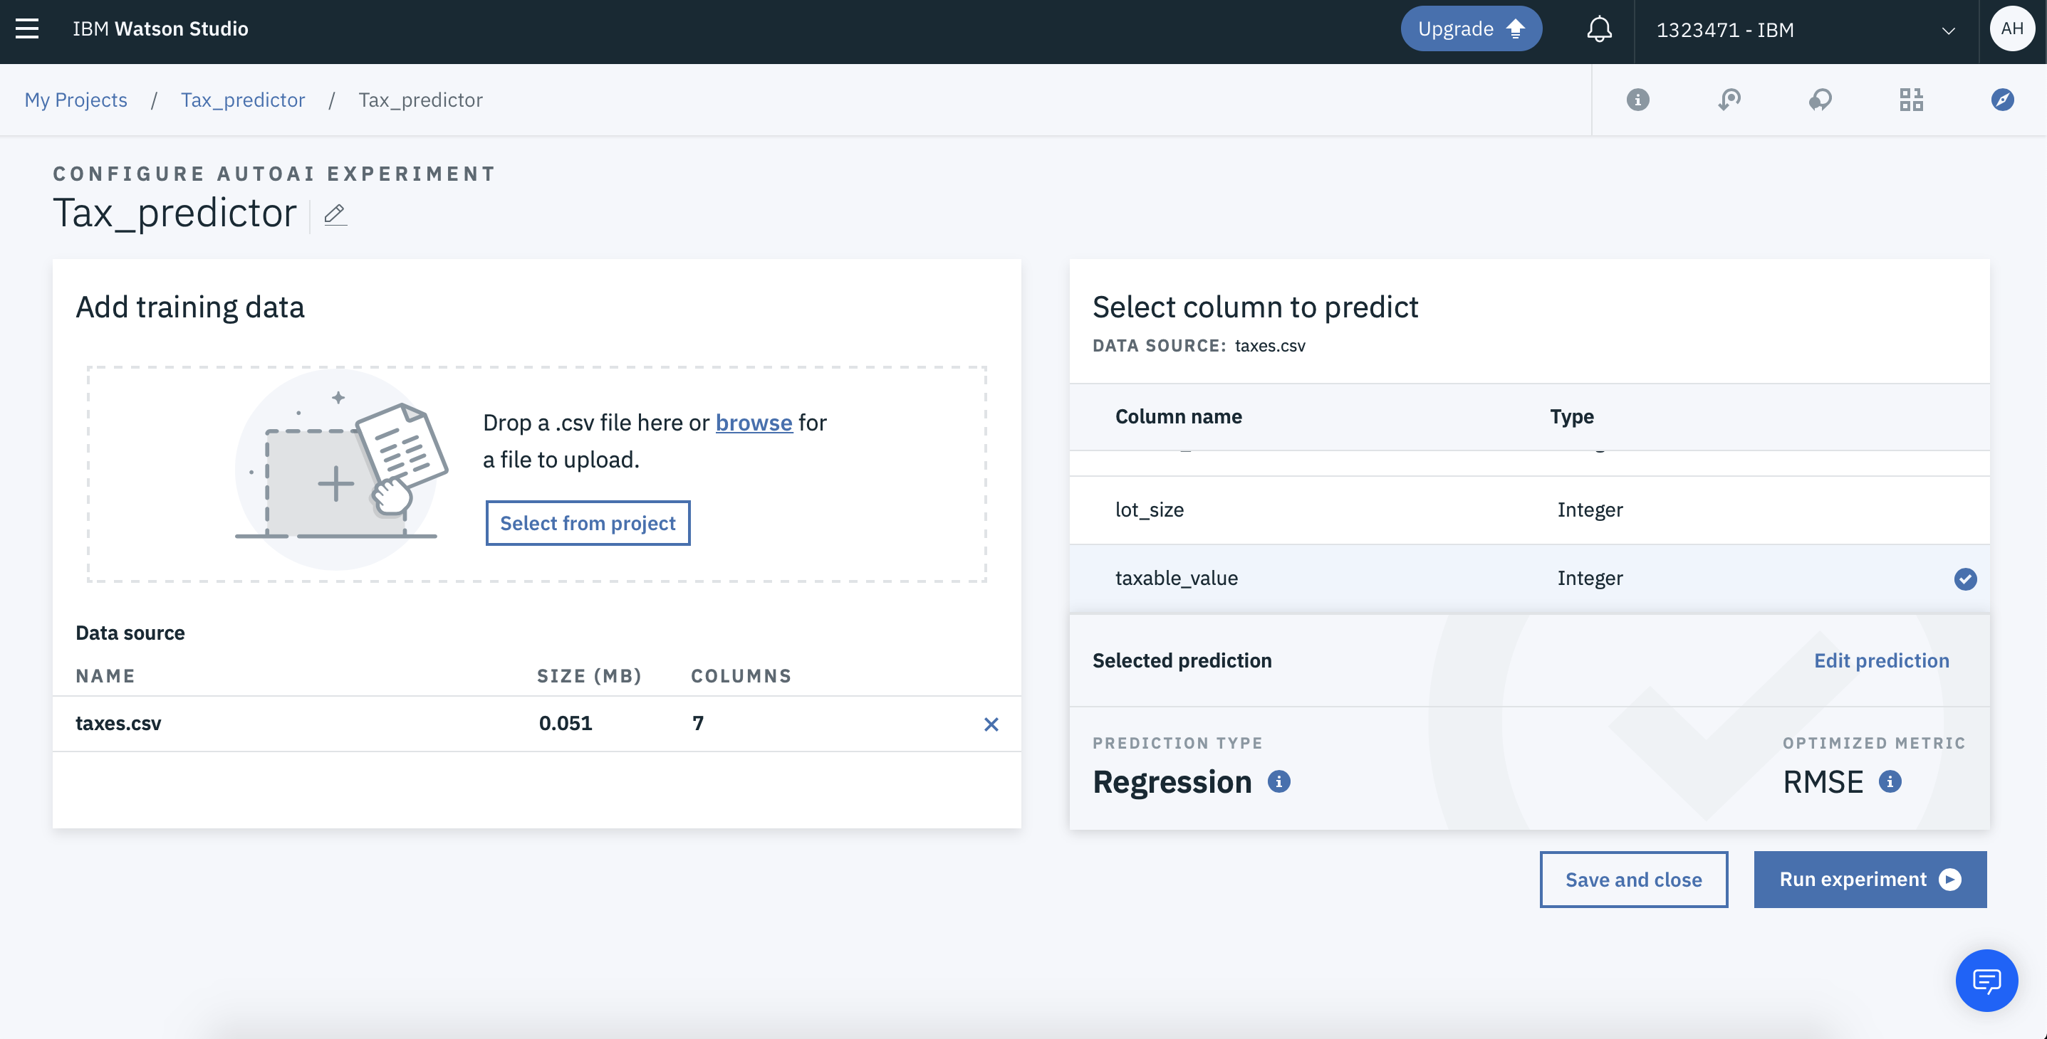Remove taxes.csv data source
This screenshot has height=1039, width=2047.
click(991, 724)
